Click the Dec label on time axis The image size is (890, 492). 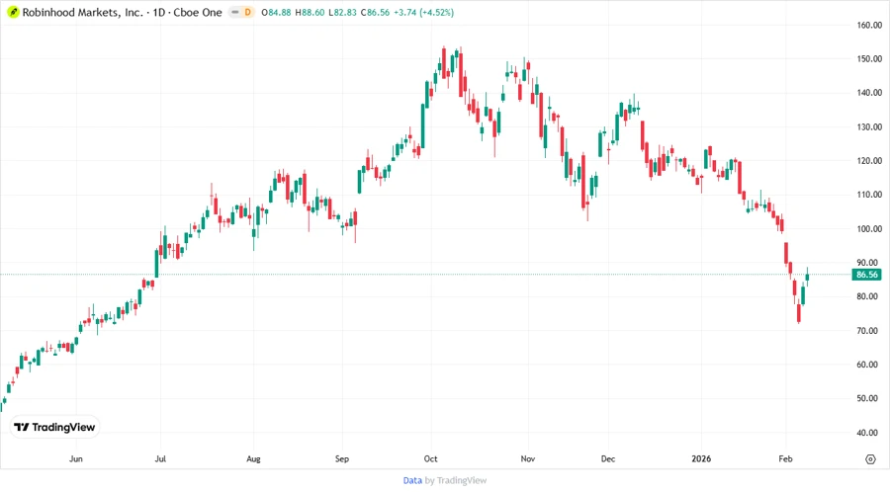[x=608, y=458]
